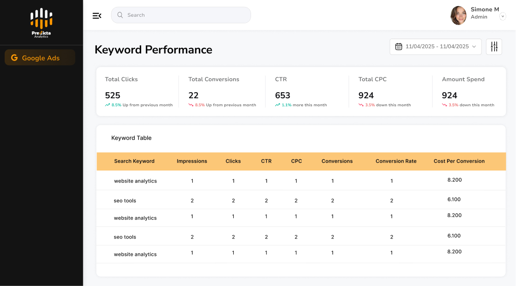Click upward trend icon under Total Clicks

click(107, 105)
